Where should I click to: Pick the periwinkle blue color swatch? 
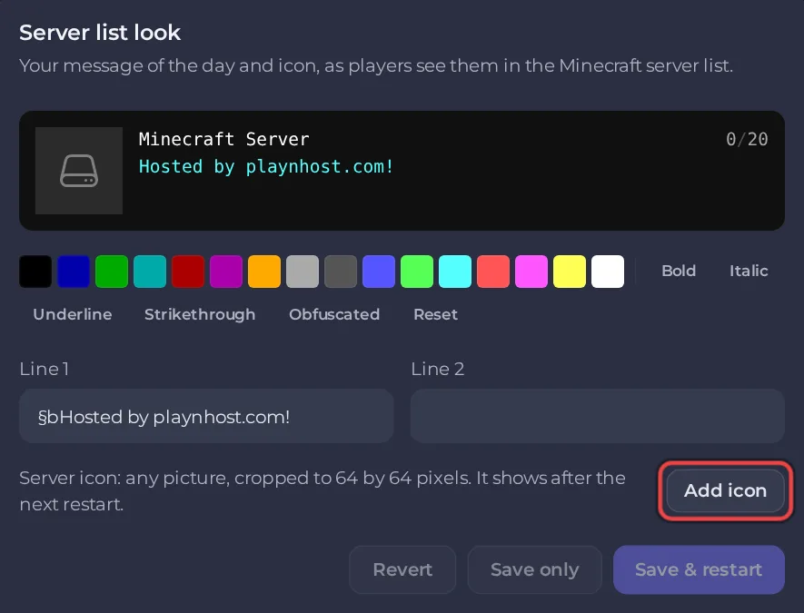click(379, 272)
